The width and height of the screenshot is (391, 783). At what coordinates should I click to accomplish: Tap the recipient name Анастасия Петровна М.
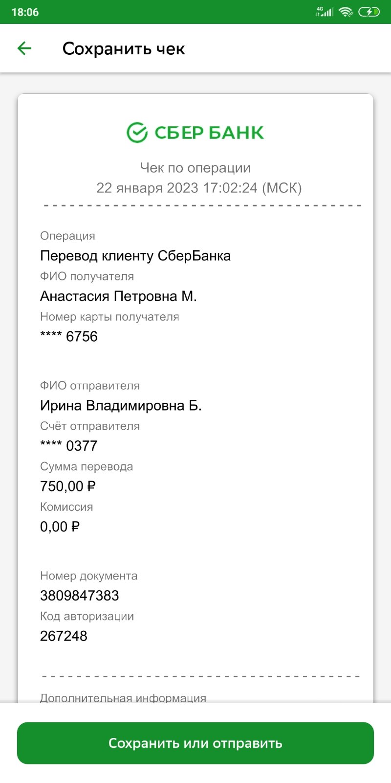pyautogui.click(x=118, y=296)
